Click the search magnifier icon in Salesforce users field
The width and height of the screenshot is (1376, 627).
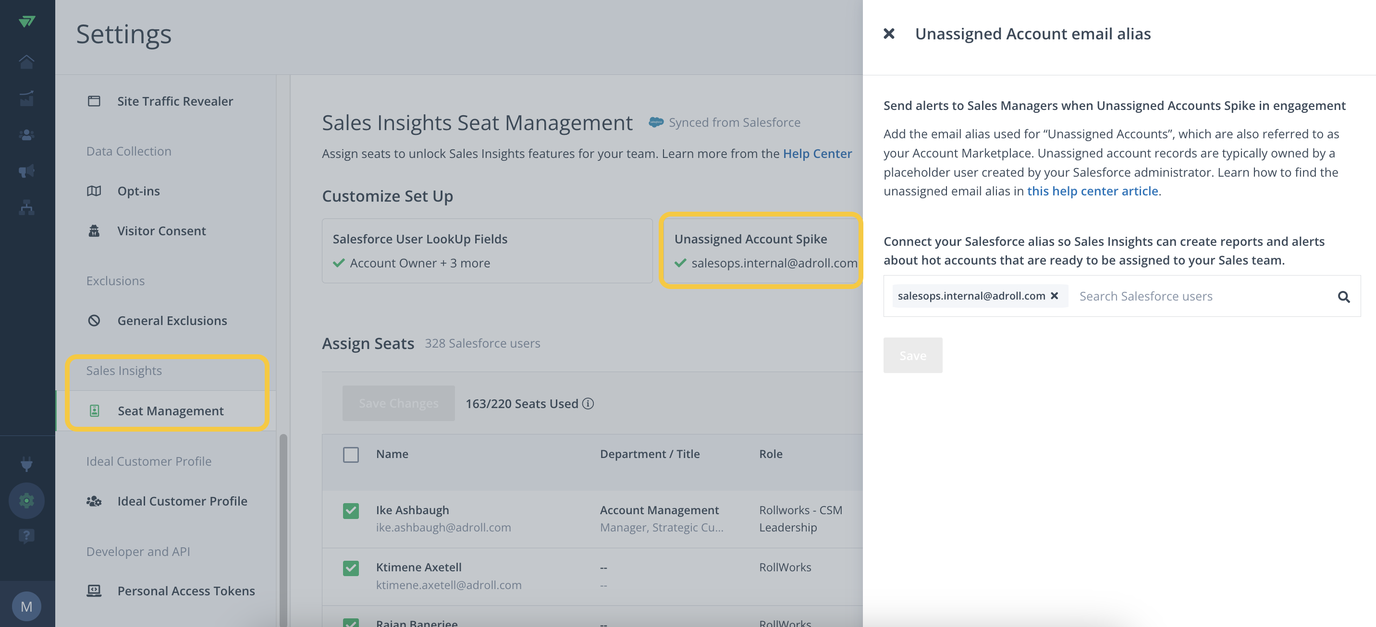pos(1344,297)
